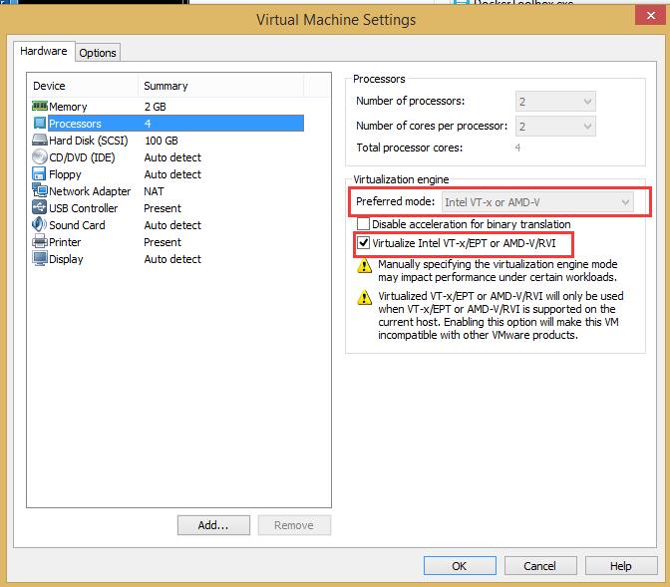Click the USB Controller icon
This screenshot has height=587, width=670.
pos(40,207)
